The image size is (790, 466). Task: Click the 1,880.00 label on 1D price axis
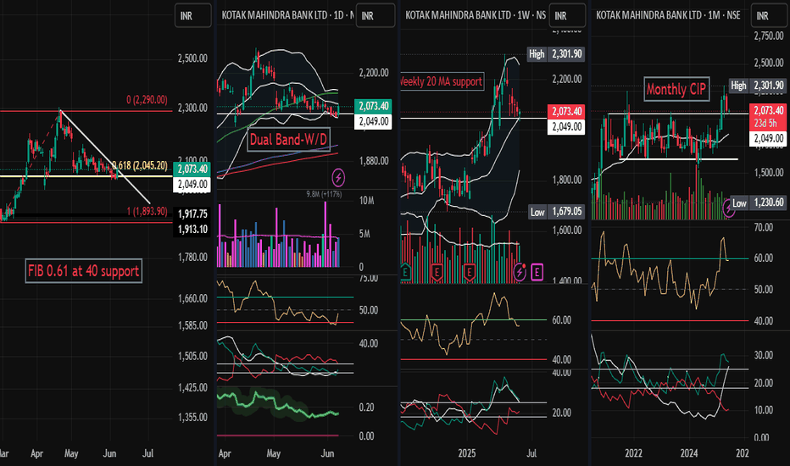click(x=374, y=161)
